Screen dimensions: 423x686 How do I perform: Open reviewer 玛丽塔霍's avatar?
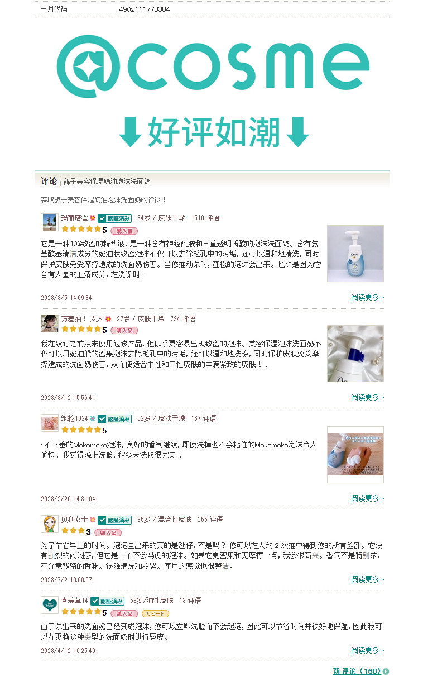coord(50,222)
